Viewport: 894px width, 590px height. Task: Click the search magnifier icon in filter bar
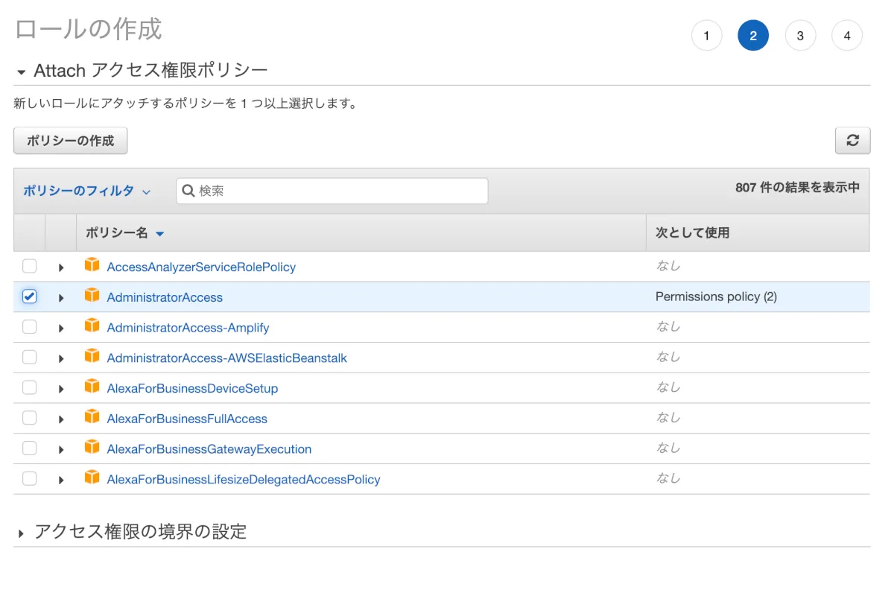pos(188,191)
